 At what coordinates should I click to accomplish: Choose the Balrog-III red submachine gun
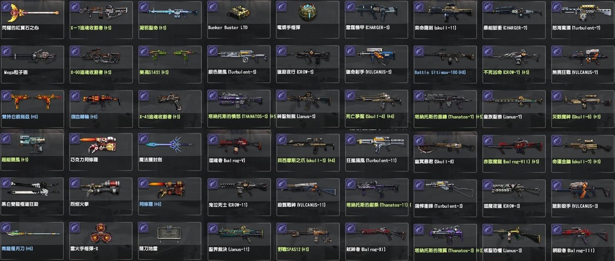(582, 241)
